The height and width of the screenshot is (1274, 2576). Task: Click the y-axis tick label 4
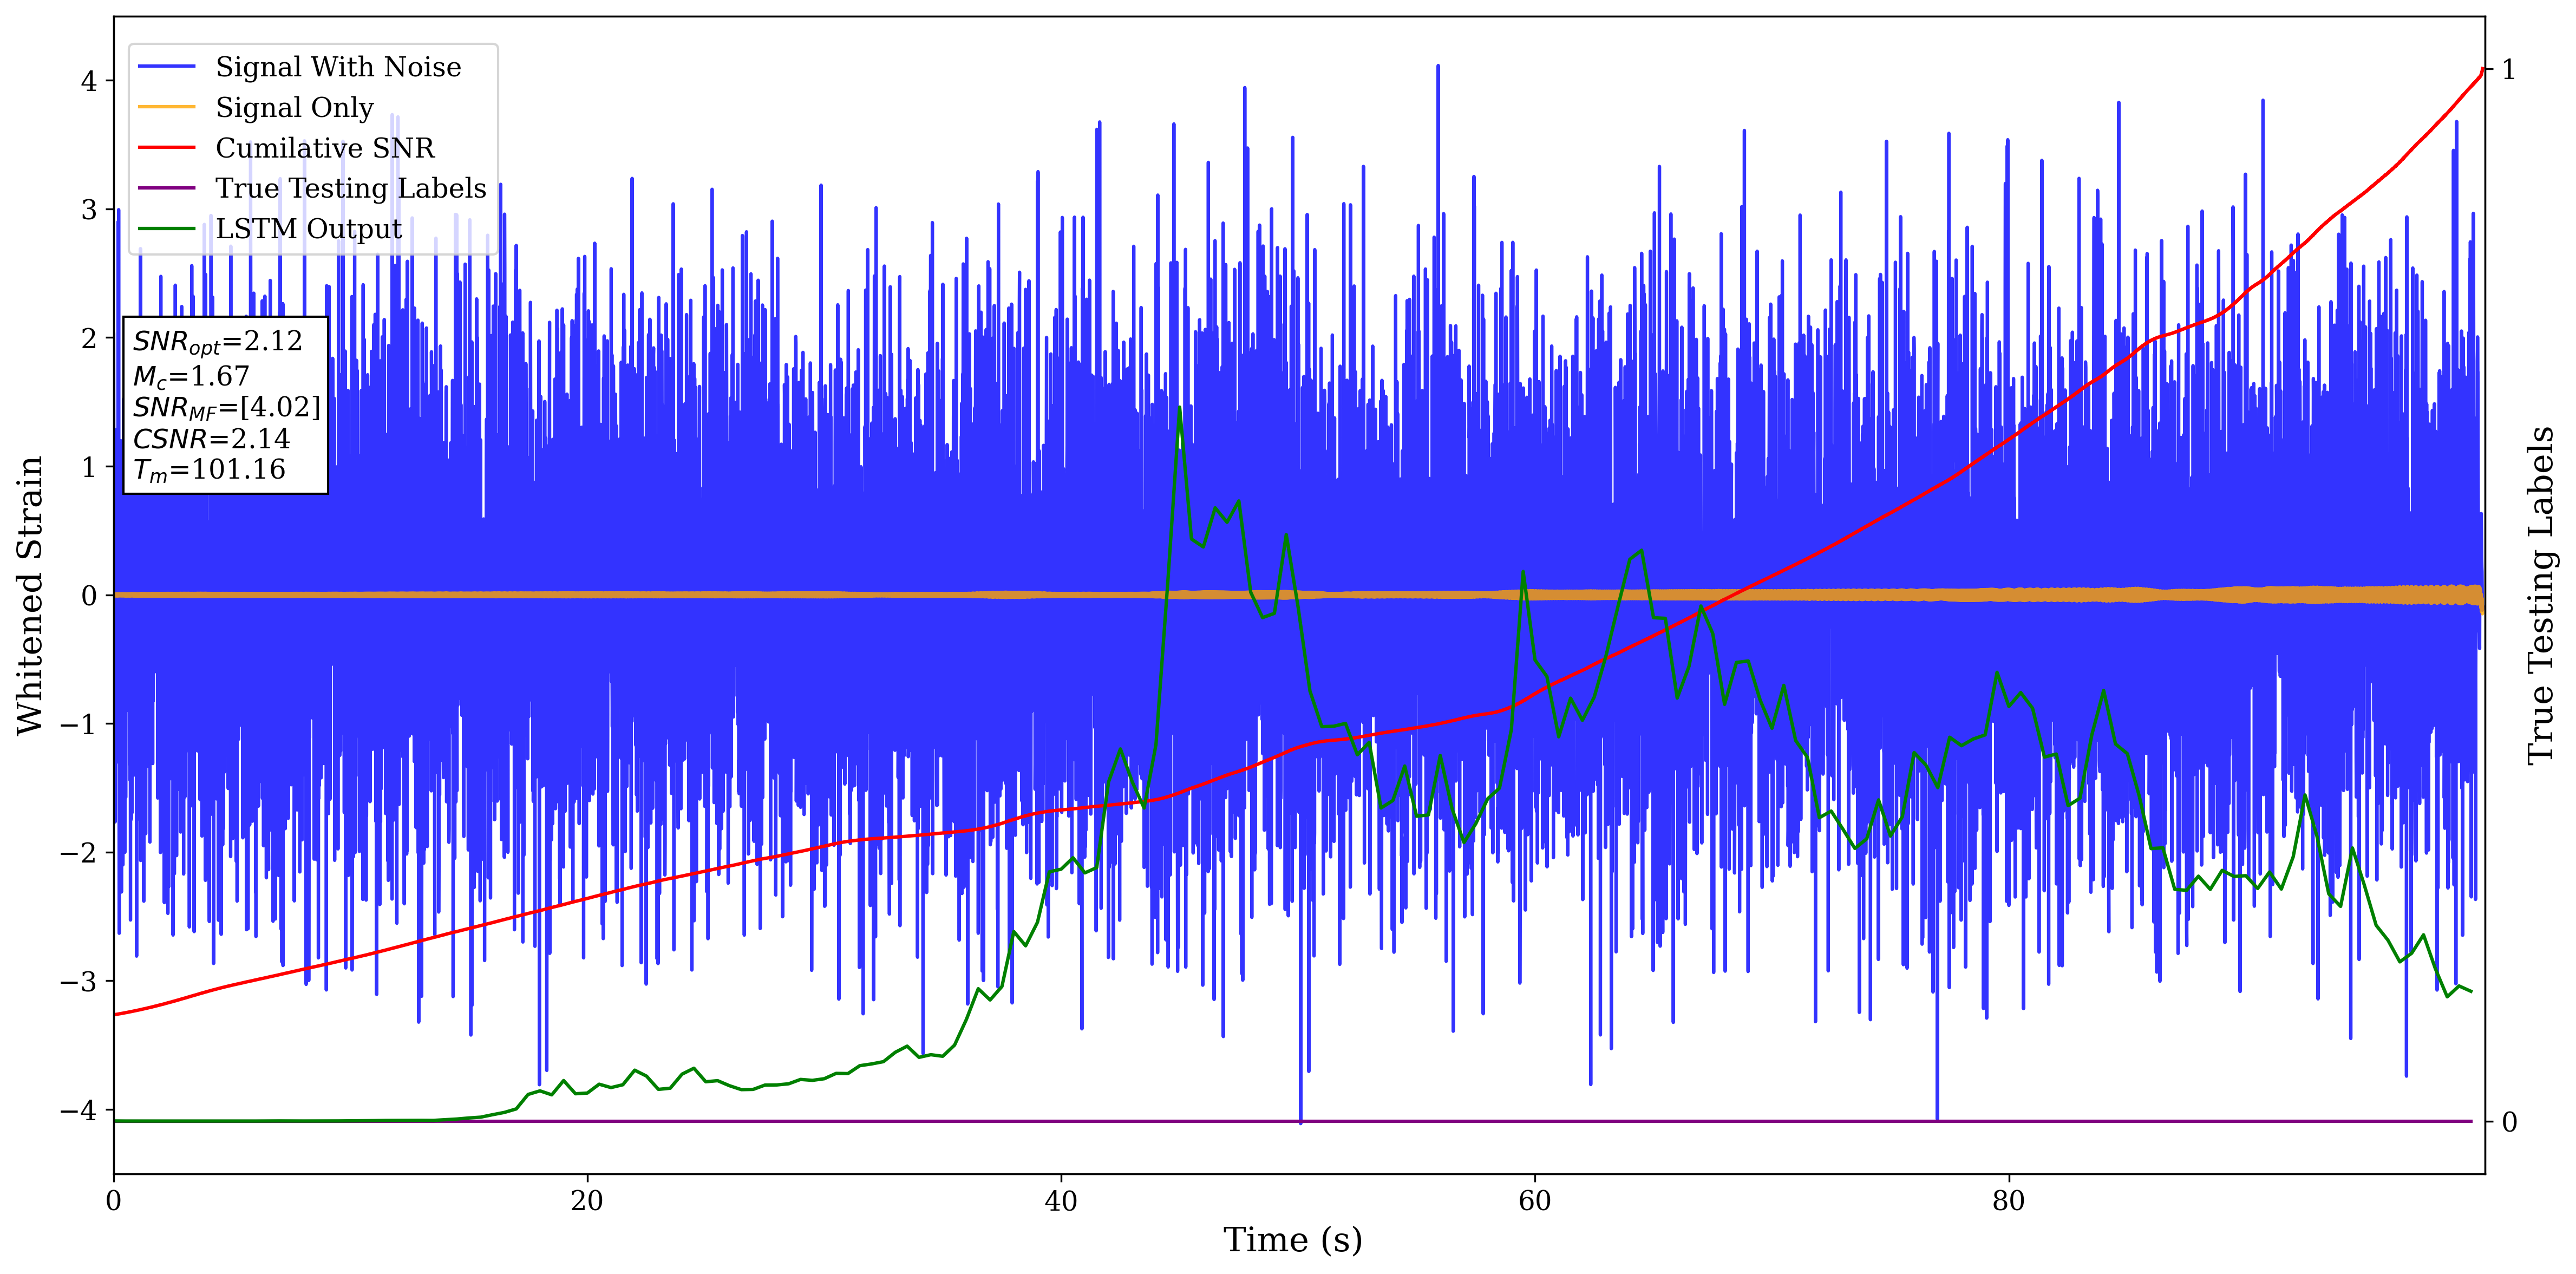click(89, 81)
